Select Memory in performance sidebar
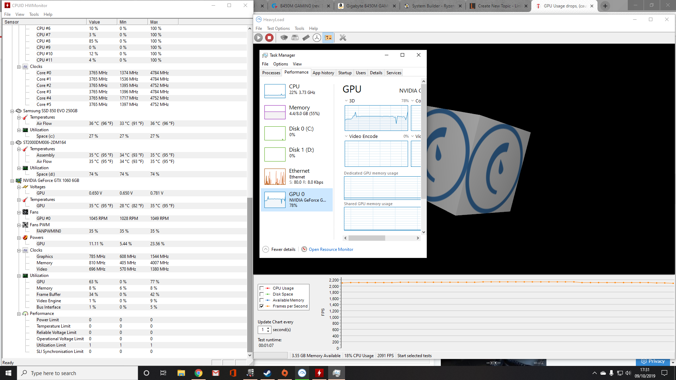Image resolution: width=676 pixels, height=380 pixels. click(298, 112)
